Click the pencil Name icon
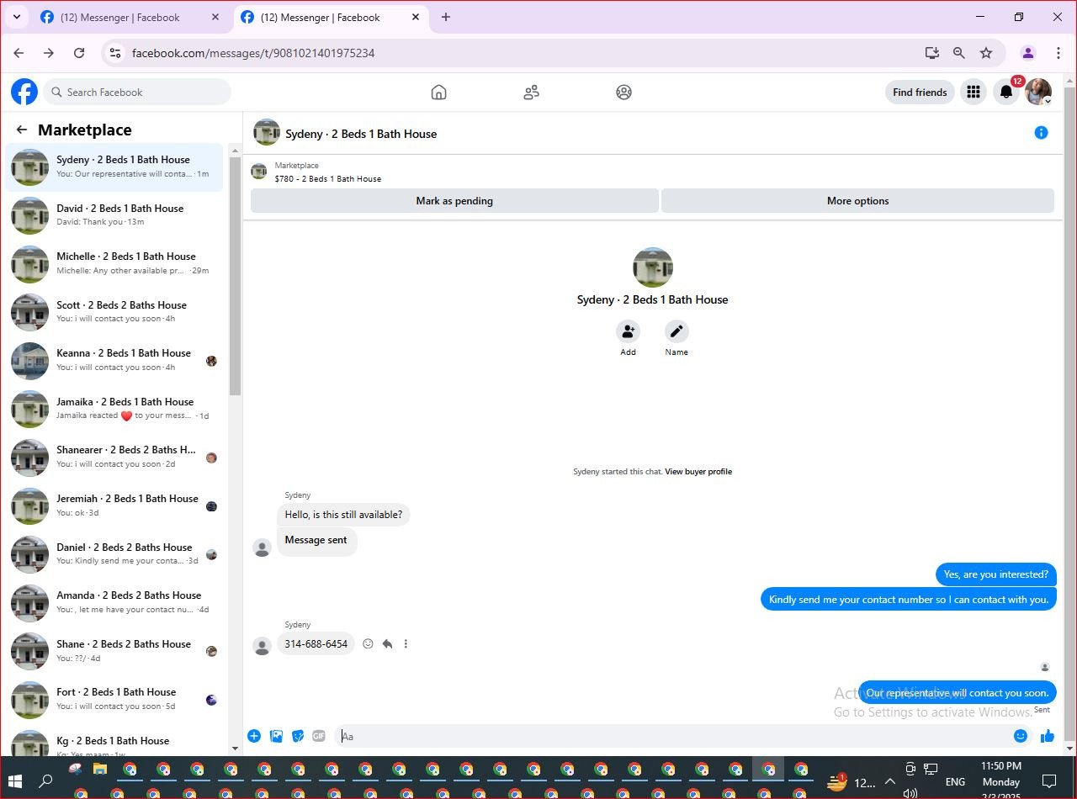The height and width of the screenshot is (799, 1077). pyautogui.click(x=676, y=331)
